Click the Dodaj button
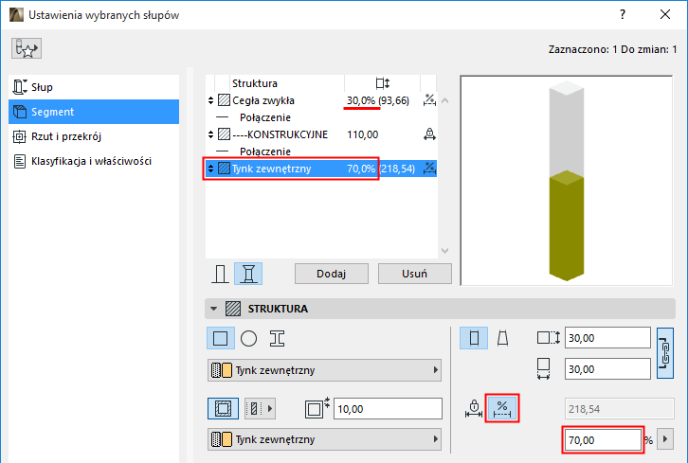This screenshot has height=463, width=688. [332, 274]
